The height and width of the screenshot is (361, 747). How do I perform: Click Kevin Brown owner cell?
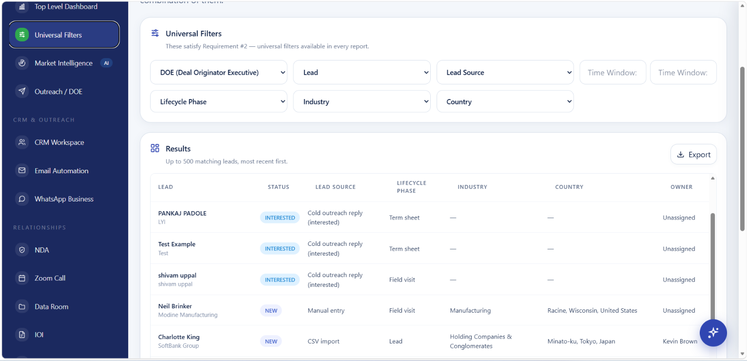coord(680,341)
